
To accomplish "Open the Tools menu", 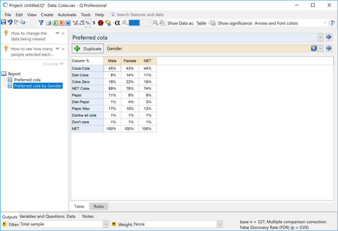I will pyautogui.click(x=85, y=14).
